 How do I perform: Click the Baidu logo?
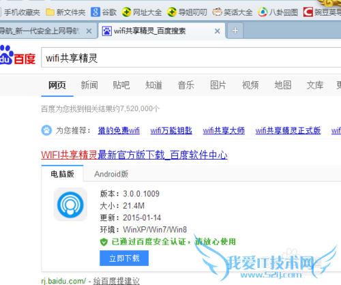pos(18,55)
